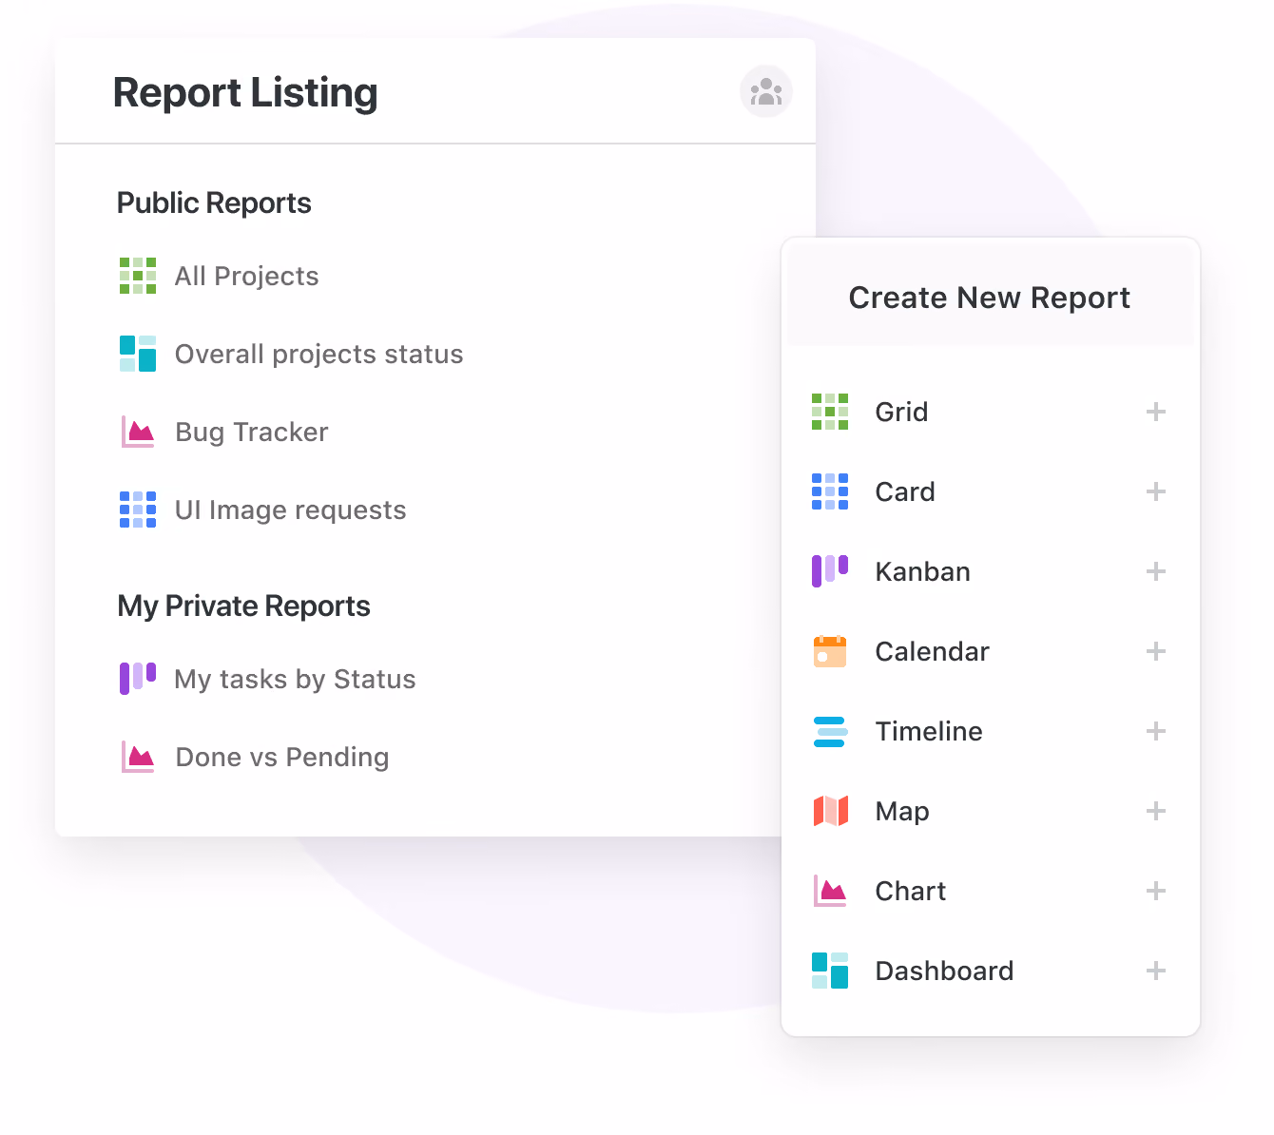Add a new Grid report with plus
Viewport: 1274px width, 1135px height.
1156,412
